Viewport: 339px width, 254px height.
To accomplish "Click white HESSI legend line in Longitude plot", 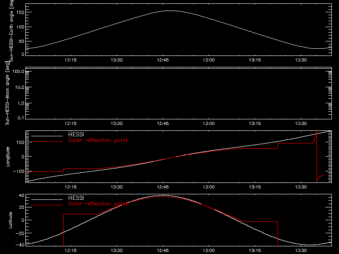I will (47, 136).
